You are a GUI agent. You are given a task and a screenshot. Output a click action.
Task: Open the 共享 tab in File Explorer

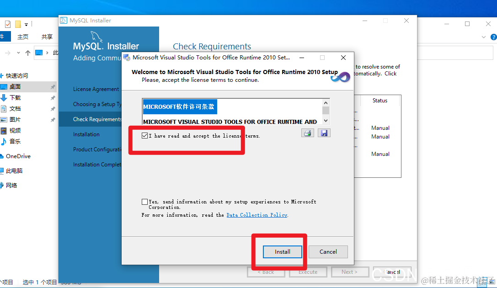tap(47, 37)
